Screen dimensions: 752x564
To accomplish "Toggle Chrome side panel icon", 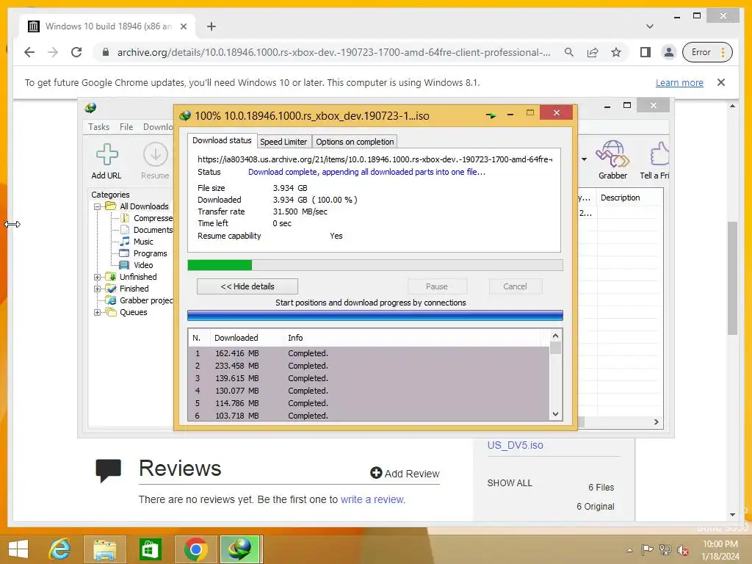I will point(646,52).
